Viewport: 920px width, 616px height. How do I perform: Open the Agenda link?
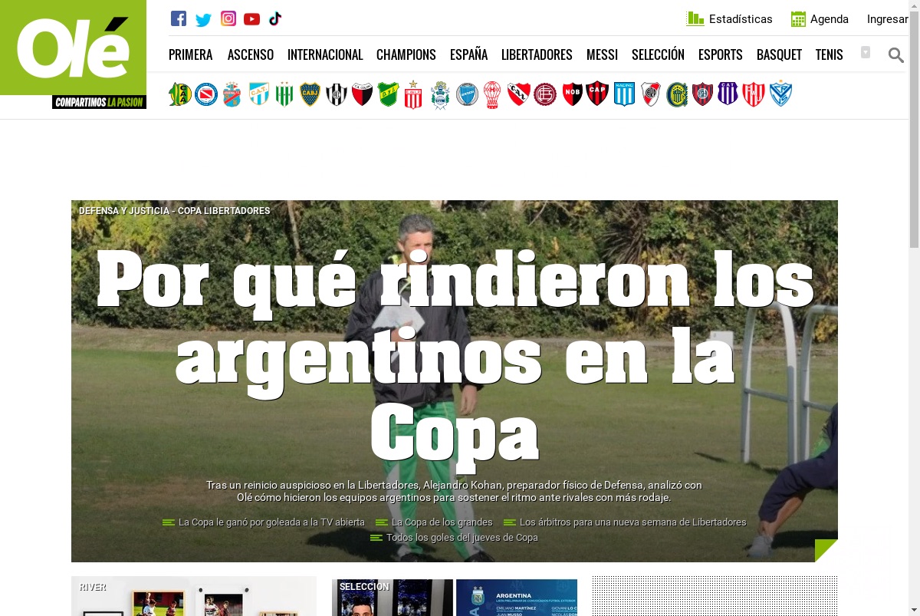coord(820,19)
